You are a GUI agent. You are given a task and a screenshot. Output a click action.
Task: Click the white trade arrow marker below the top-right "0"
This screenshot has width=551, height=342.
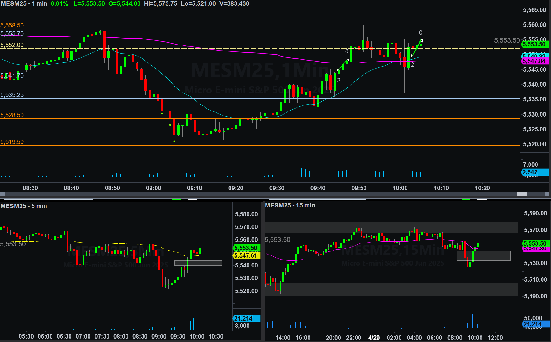click(422, 40)
